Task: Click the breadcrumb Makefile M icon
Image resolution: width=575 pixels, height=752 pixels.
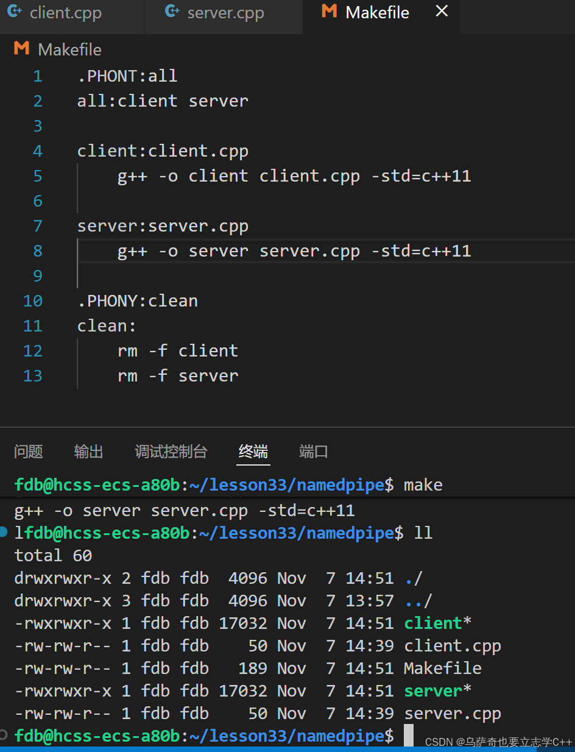Action: 21,49
